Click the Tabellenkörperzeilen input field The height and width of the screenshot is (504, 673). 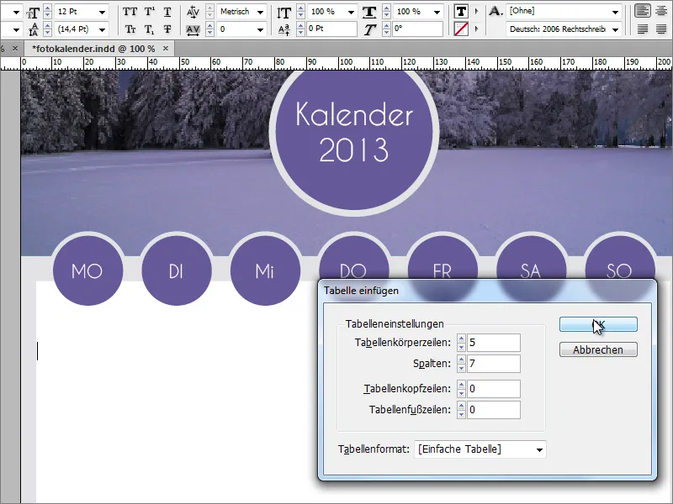[x=493, y=343]
